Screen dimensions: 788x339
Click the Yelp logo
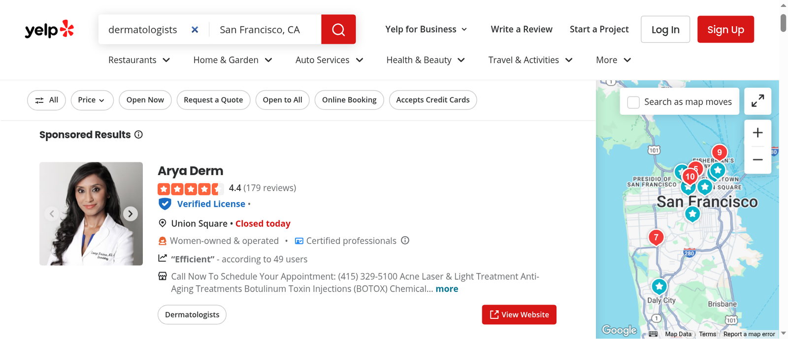tap(49, 30)
